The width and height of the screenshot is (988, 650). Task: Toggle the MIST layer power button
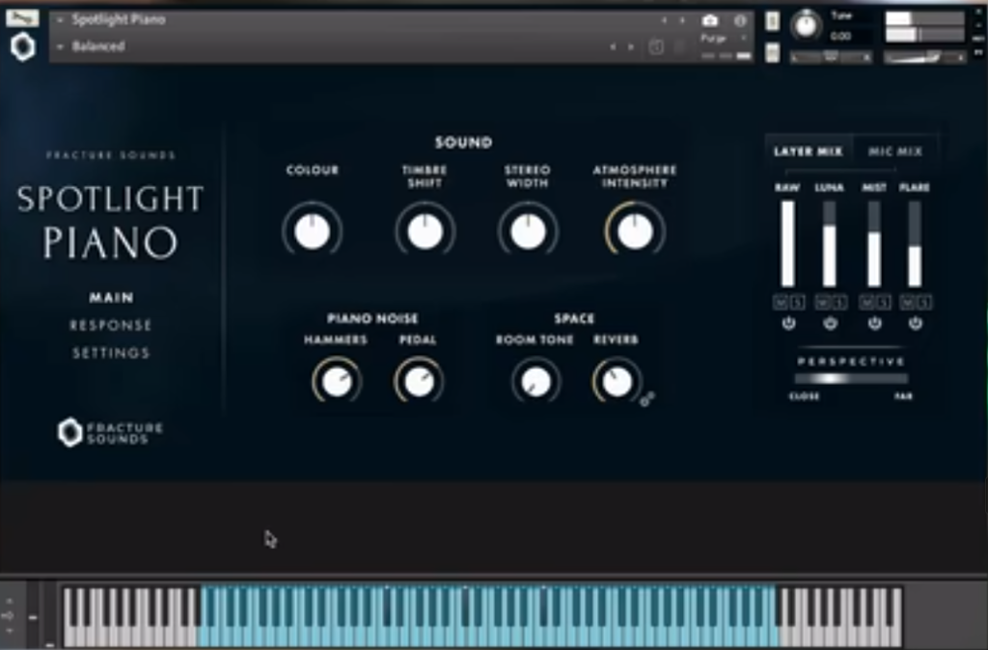pos(874,324)
